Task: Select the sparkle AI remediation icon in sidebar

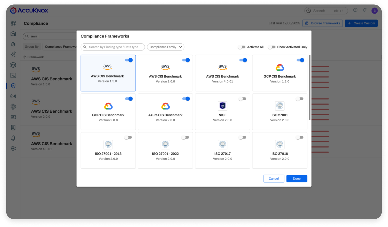Action: (13, 54)
